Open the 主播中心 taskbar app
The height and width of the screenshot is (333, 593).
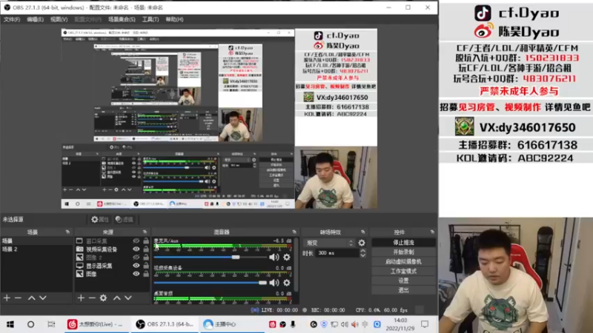click(231, 324)
